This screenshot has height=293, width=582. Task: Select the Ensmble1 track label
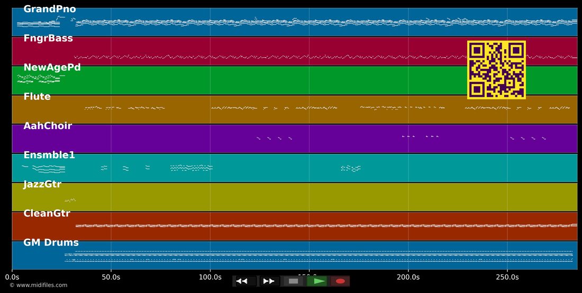point(49,155)
